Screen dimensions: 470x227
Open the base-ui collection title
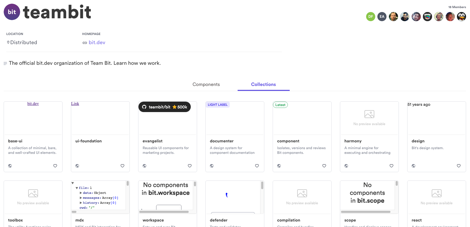tap(15, 141)
